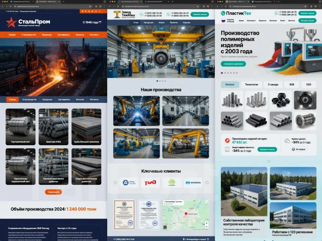Viewport: 322px width, 241px height.
Task: Click red arrow icon beside 47 832 шт.
Action: coord(227,141)
